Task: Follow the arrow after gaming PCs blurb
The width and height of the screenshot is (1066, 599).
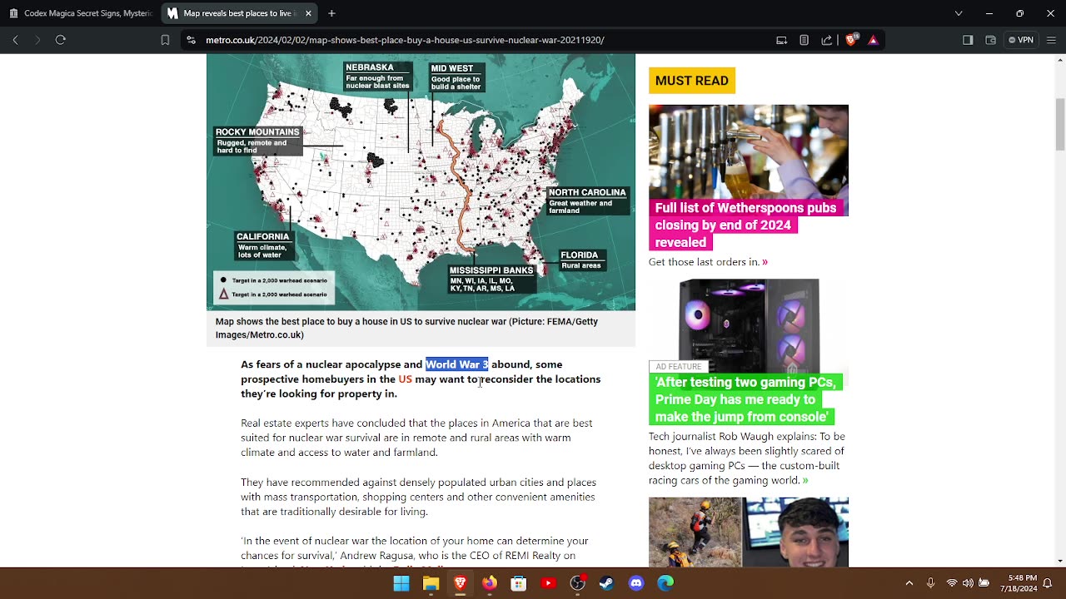Action: pos(805,481)
